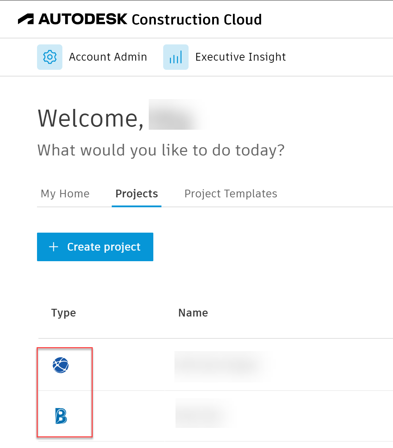Click the Account Admin label

(x=108, y=57)
